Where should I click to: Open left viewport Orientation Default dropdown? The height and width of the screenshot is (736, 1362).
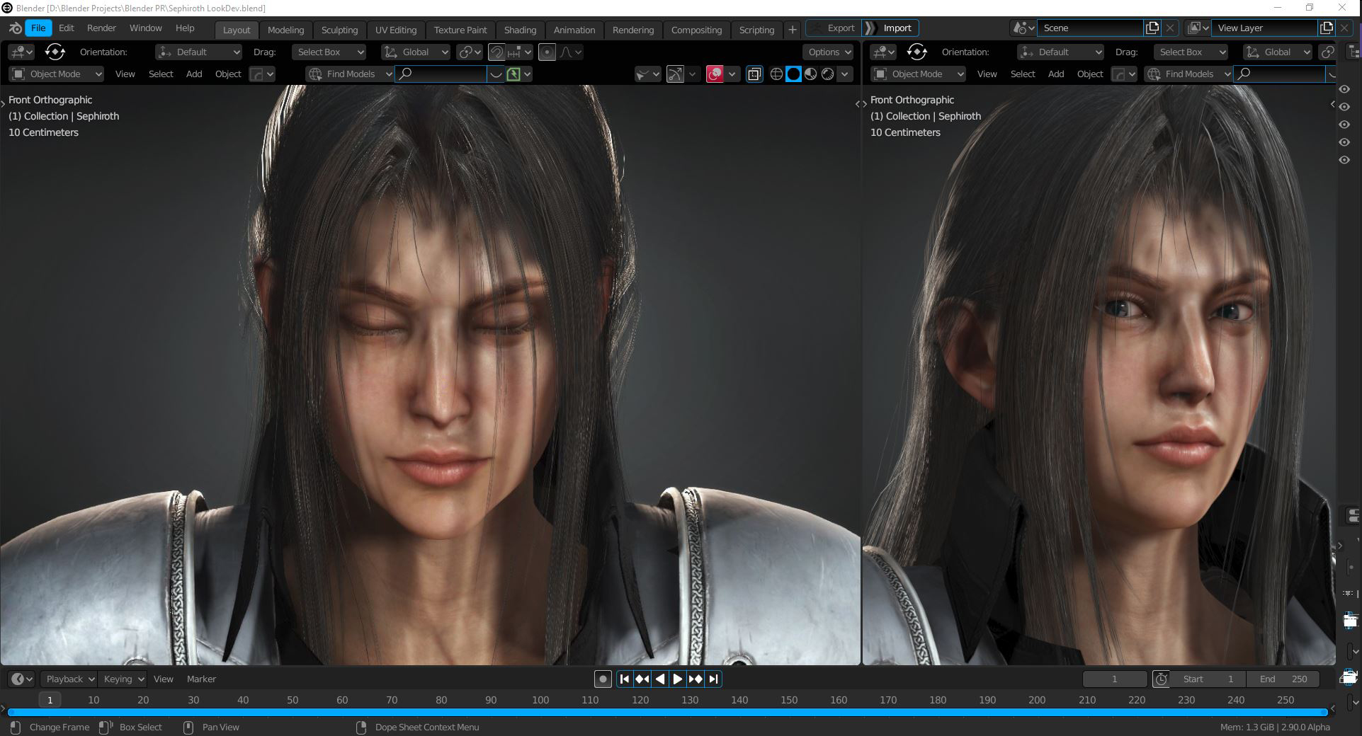click(199, 52)
